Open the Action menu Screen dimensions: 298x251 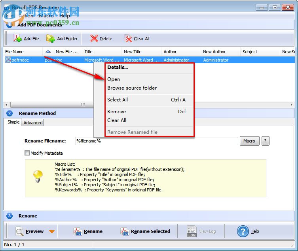(x=26, y=16)
